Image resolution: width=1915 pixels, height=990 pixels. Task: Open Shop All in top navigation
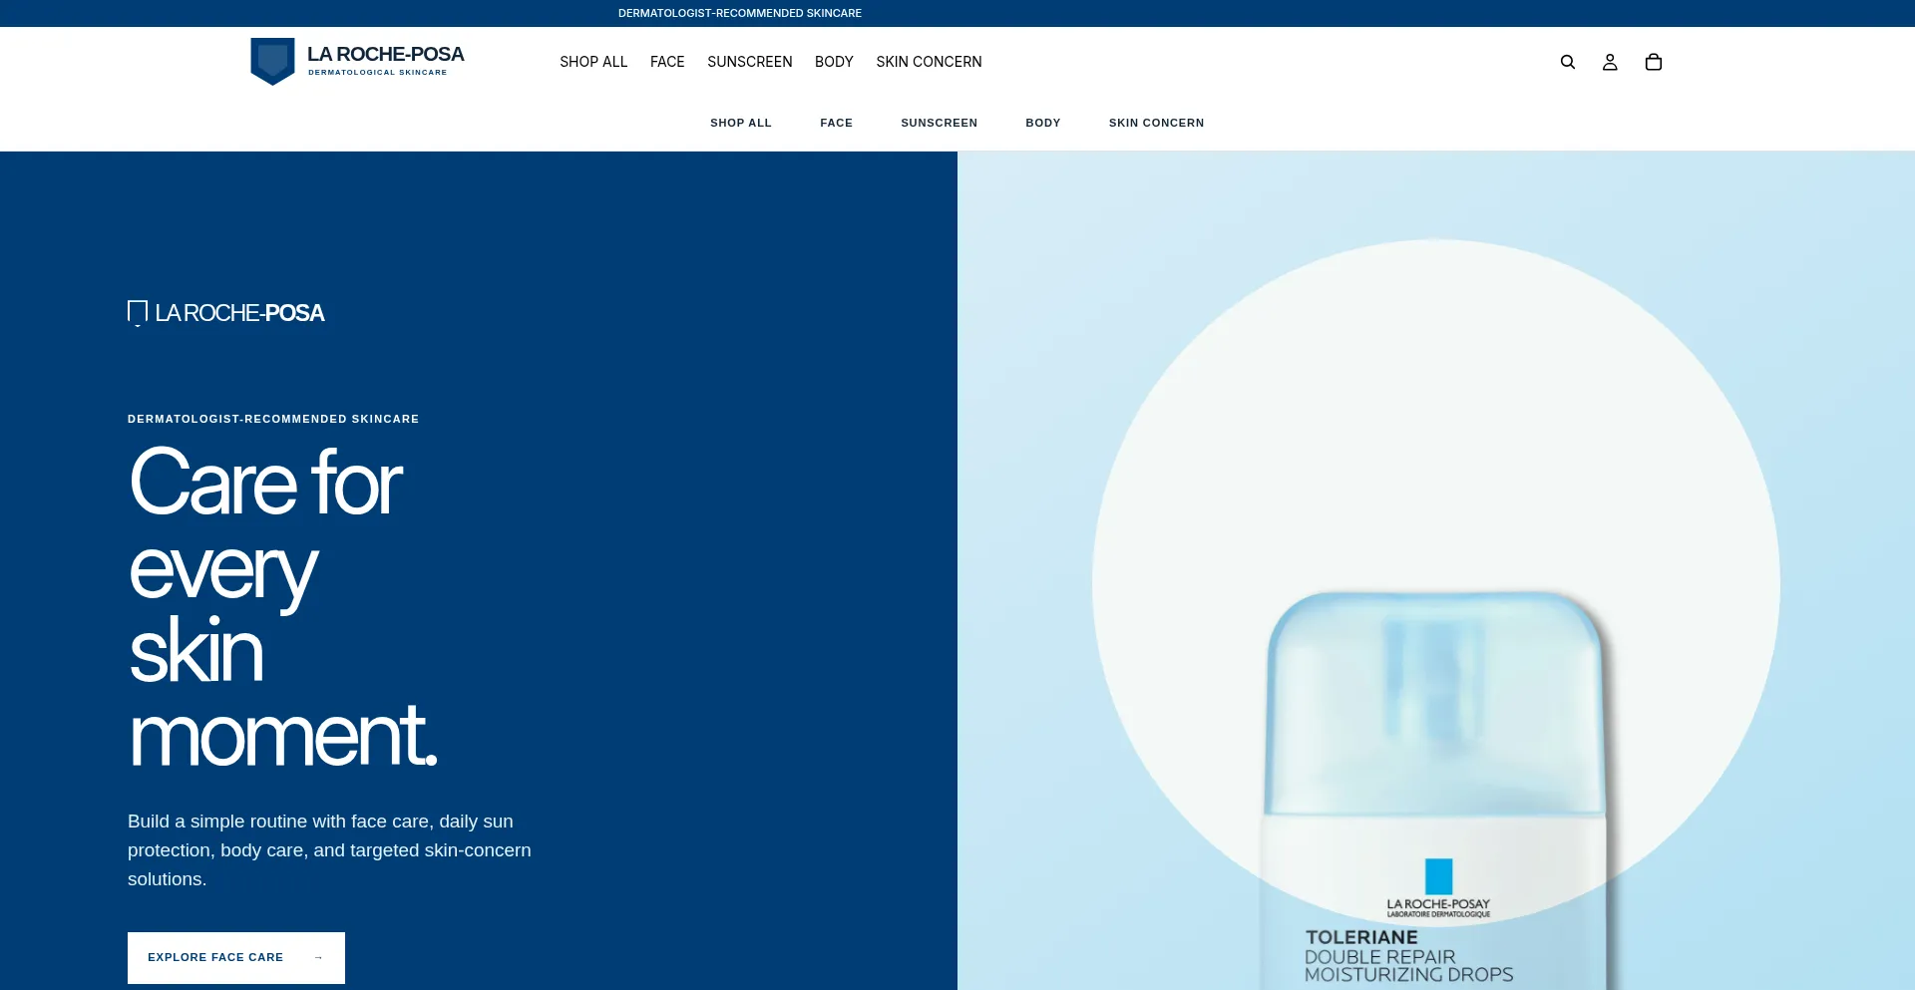(x=593, y=62)
